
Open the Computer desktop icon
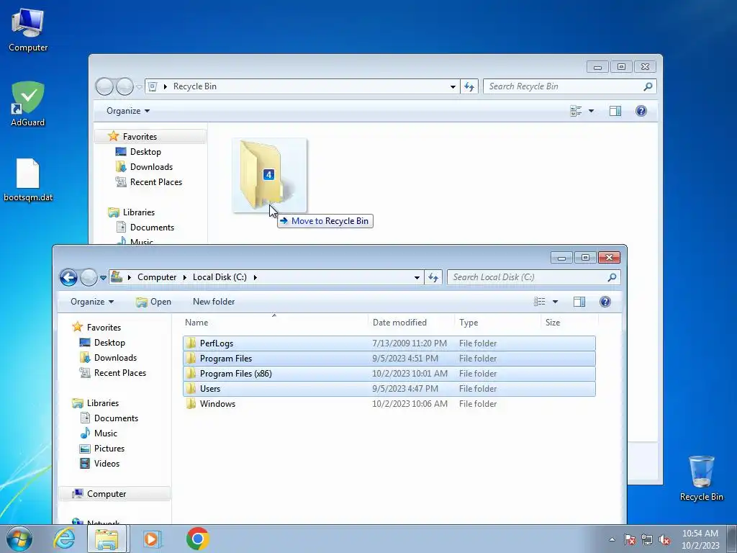[28, 30]
